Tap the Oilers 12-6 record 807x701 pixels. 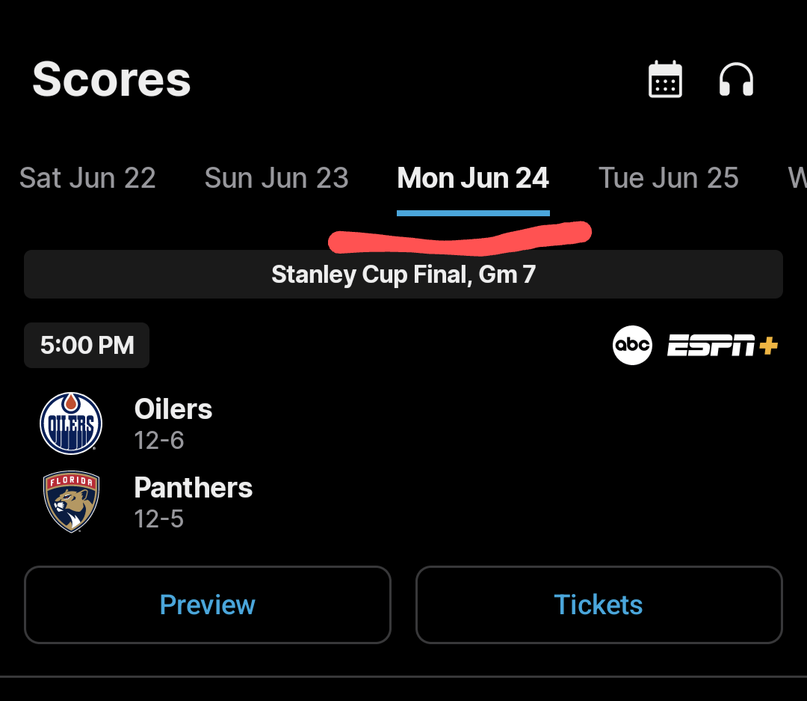click(x=159, y=441)
